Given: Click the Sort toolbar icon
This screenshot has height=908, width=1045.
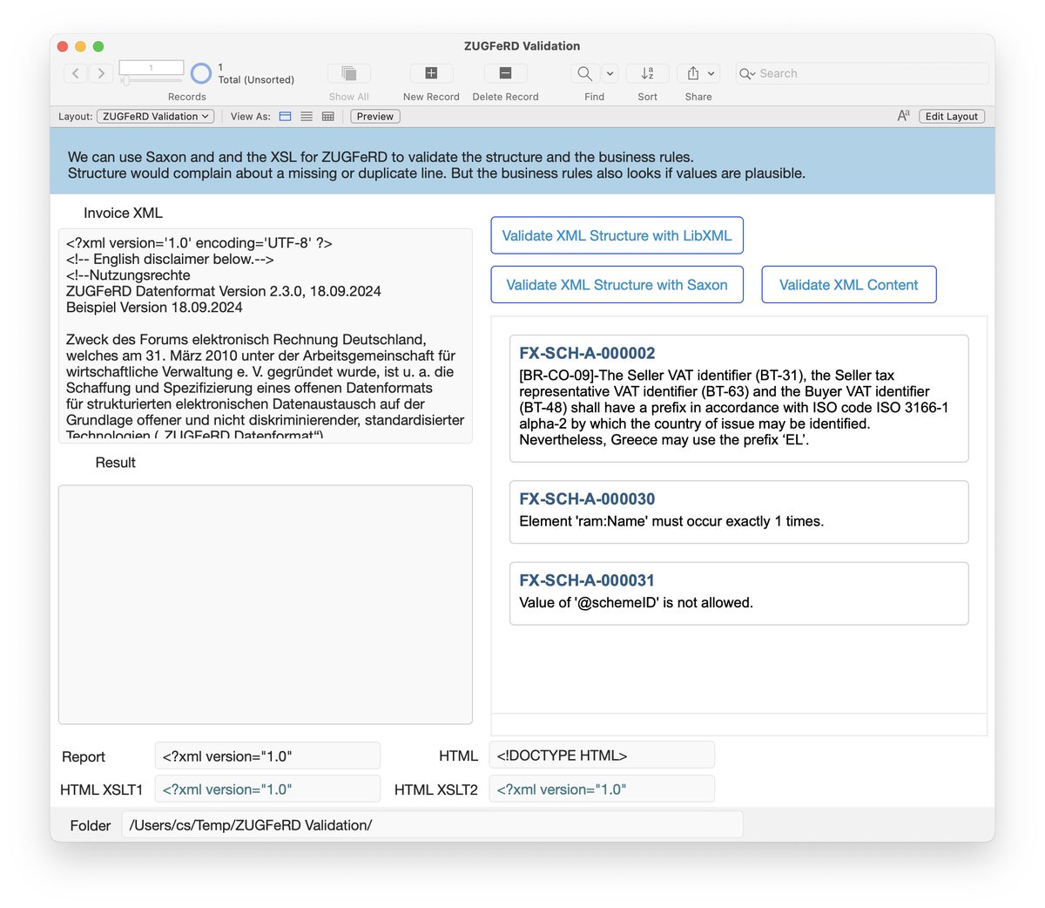Looking at the screenshot, I should 647,73.
